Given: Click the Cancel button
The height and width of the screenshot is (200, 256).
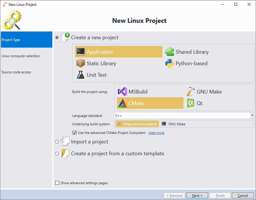Looking at the screenshot, I should point(243,195).
